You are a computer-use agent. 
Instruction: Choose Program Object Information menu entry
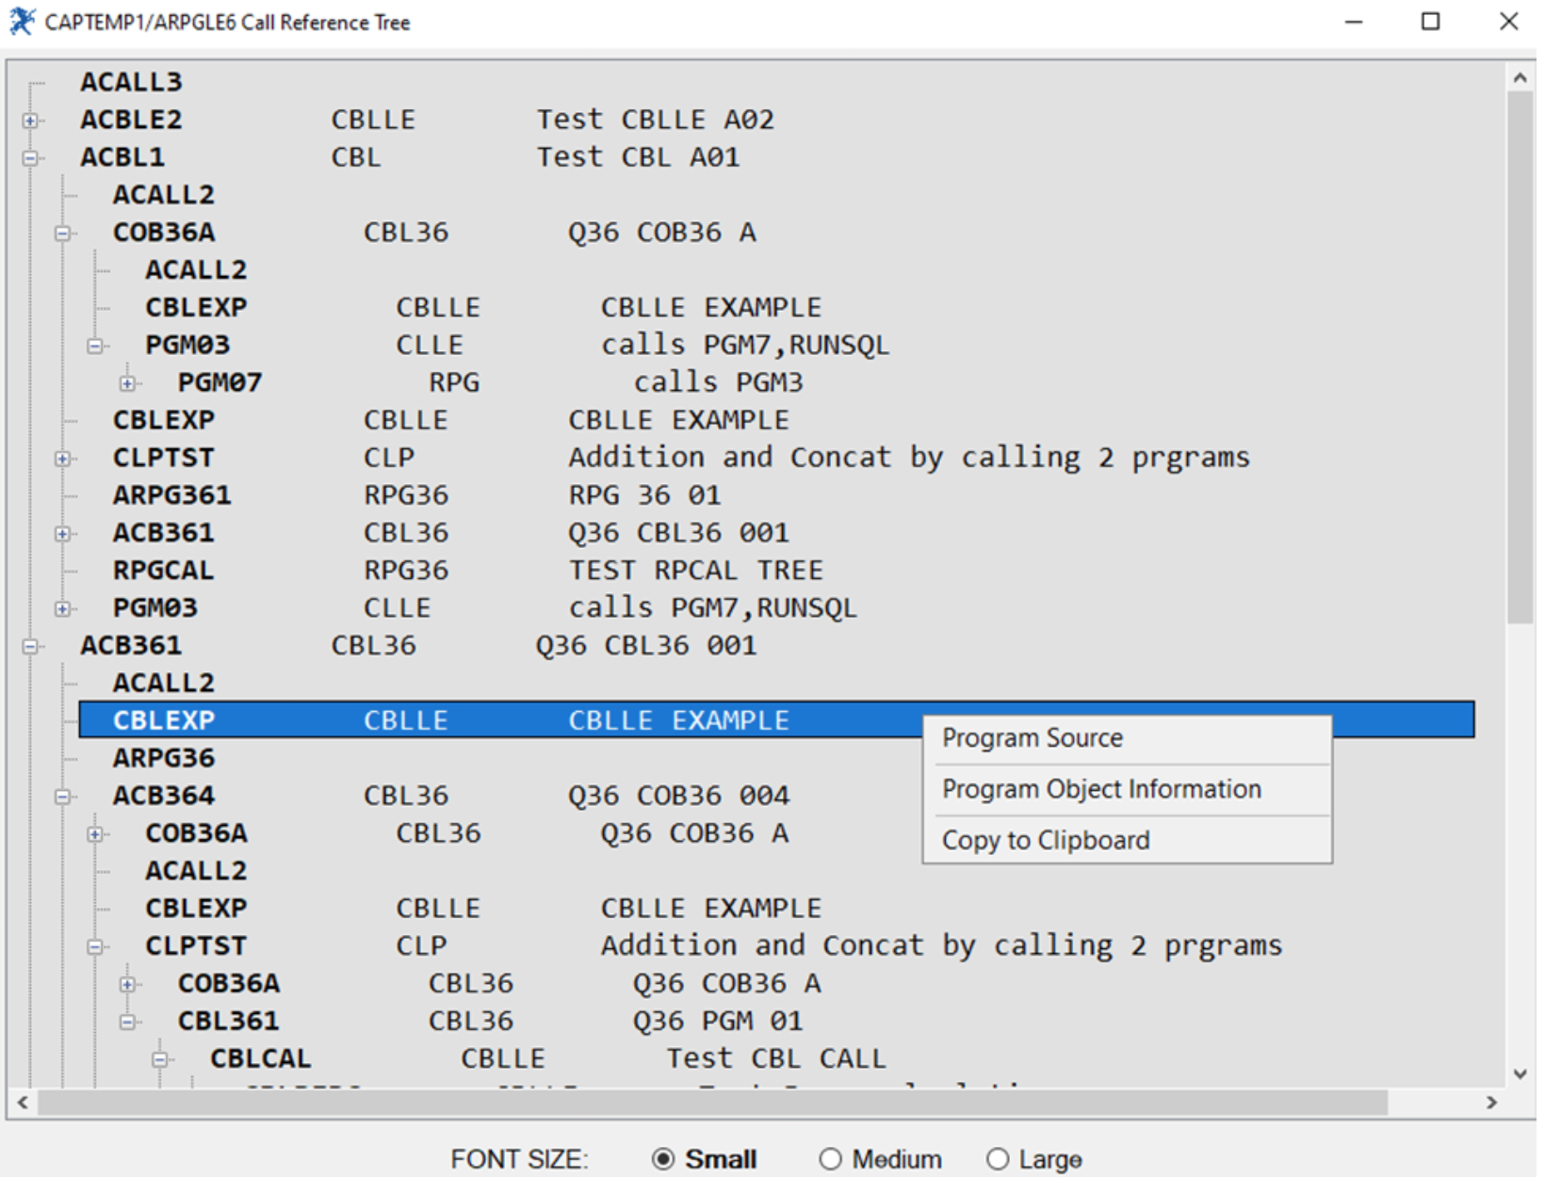point(1101,789)
